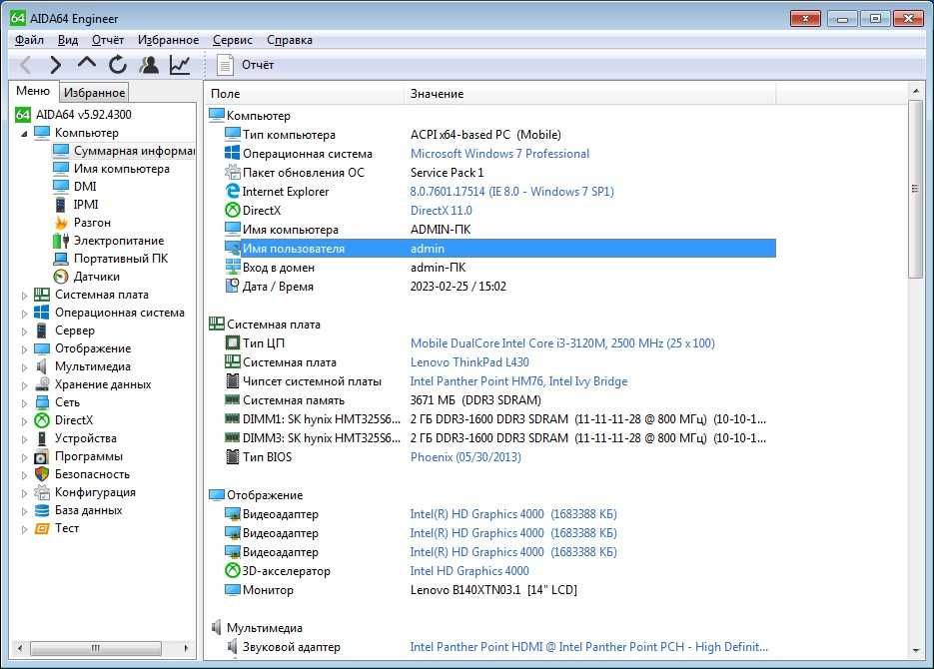Expand the Операционная система tree node
This screenshot has height=669, width=934.
pyautogui.click(x=24, y=314)
